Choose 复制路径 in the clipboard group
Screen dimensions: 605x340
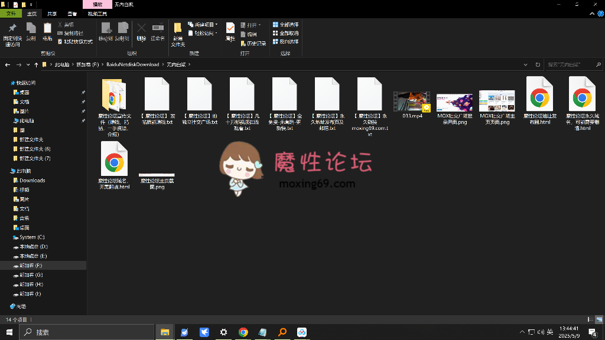[70, 33]
